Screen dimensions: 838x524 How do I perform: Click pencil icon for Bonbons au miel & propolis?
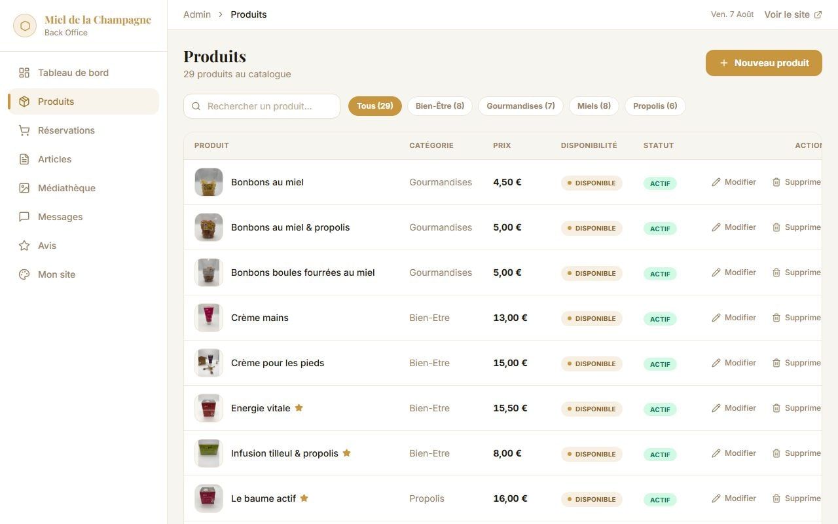point(716,227)
